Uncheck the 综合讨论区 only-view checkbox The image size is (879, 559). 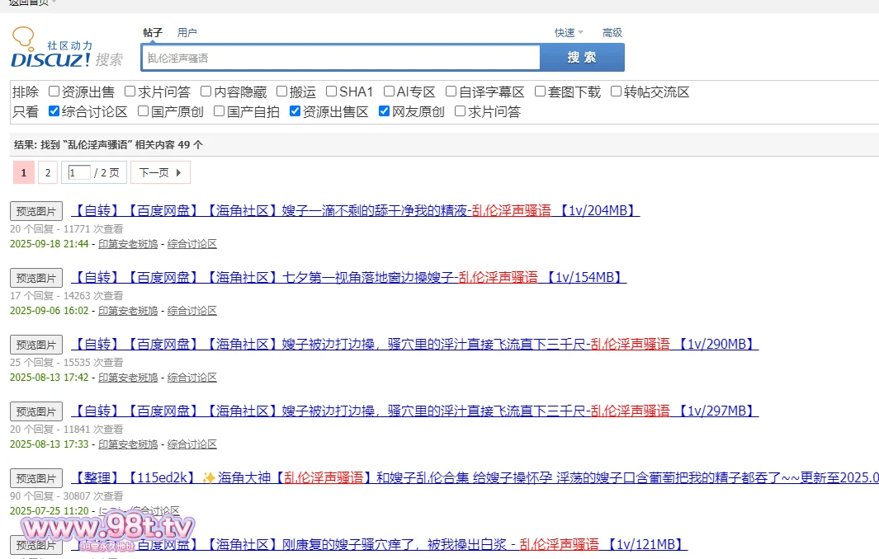pos(54,111)
